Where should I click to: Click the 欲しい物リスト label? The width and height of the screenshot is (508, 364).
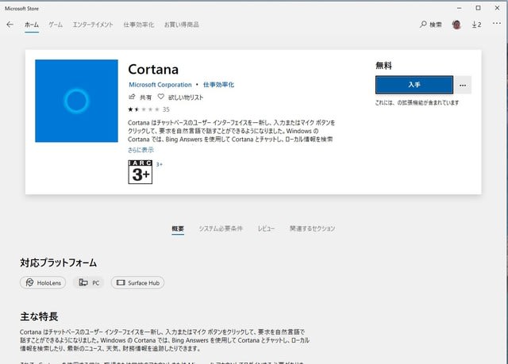[186, 98]
